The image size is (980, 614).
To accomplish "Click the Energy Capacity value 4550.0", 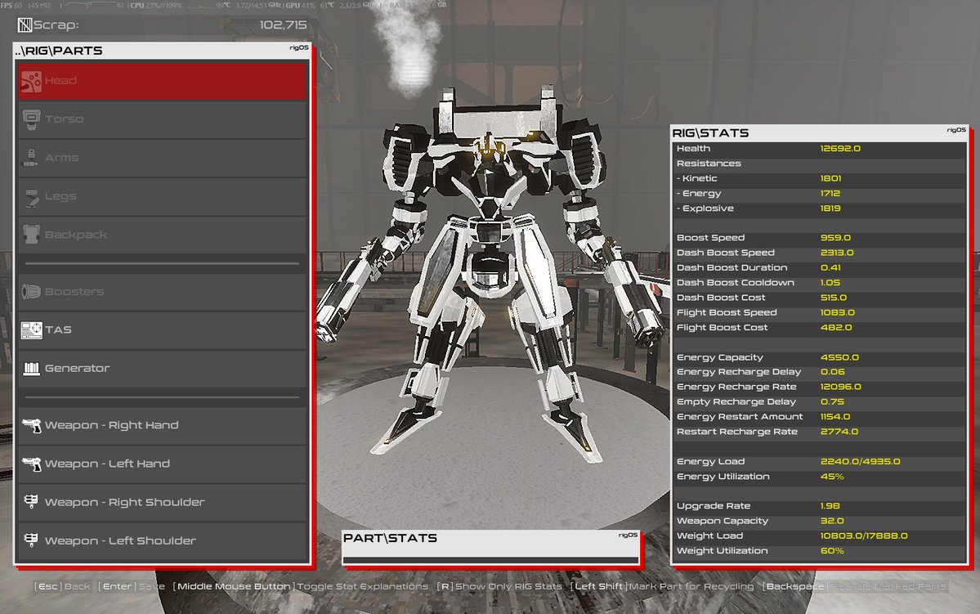I will click(x=839, y=357).
